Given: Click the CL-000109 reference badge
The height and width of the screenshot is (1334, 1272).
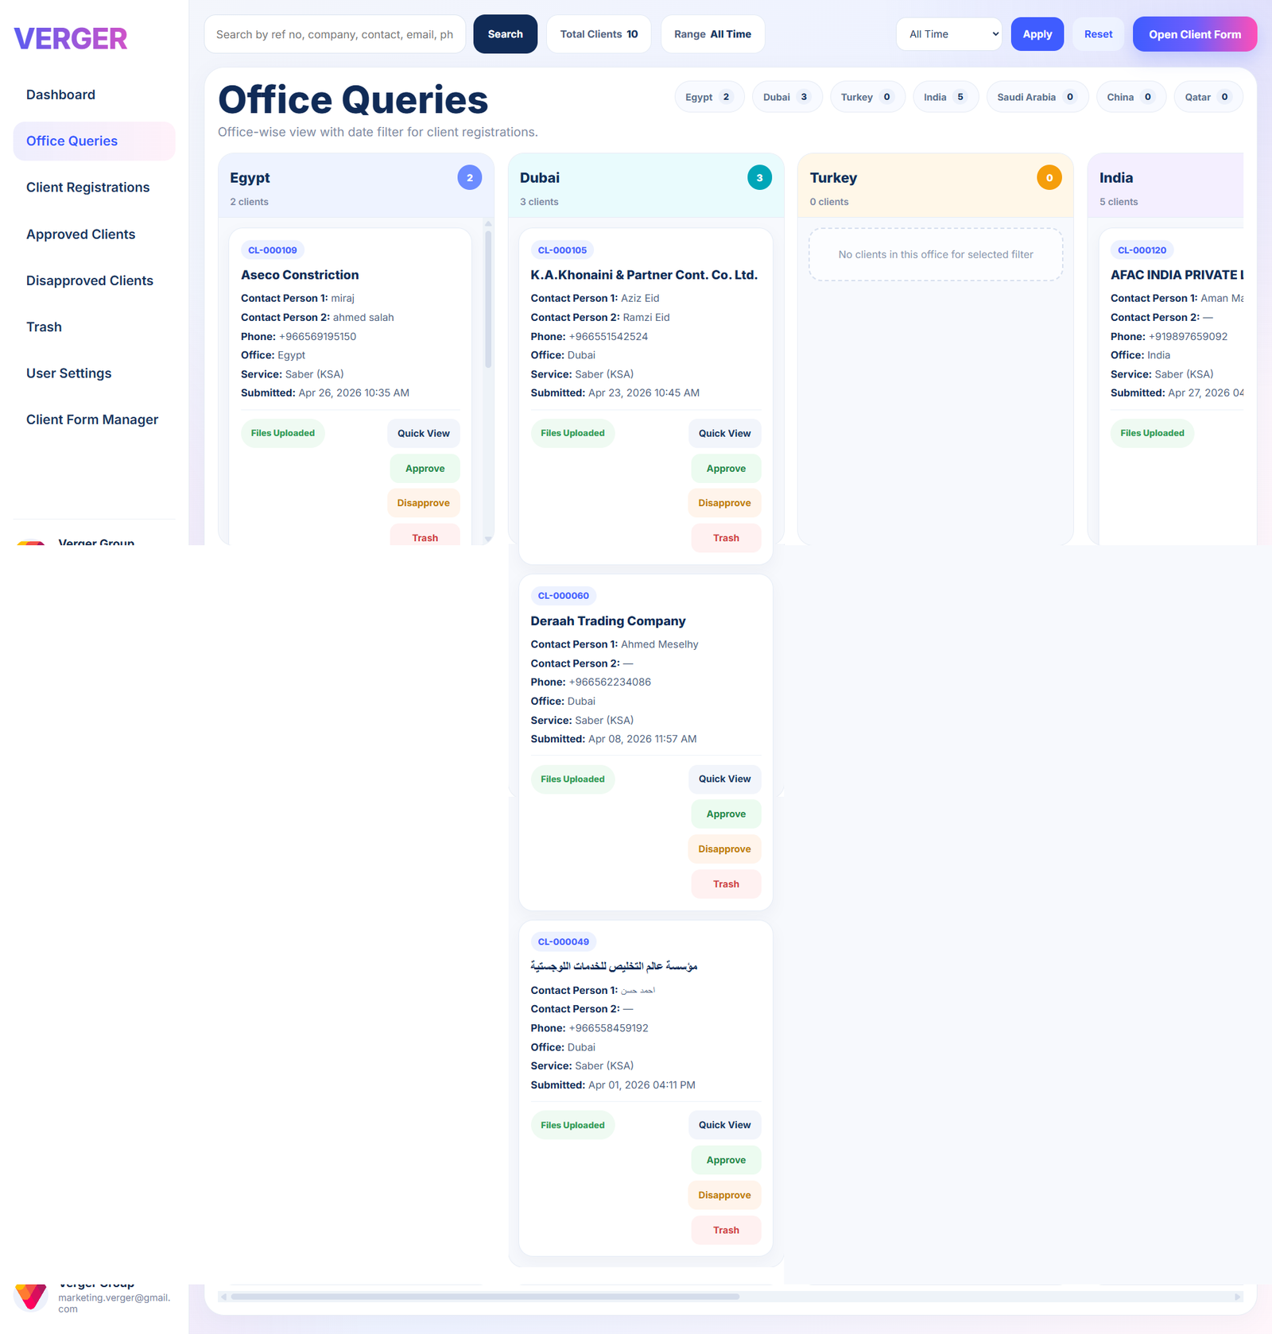Looking at the screenshot, I should [x=273, y=250].
